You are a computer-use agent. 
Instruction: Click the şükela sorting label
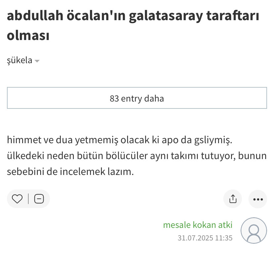click(20, 61)
